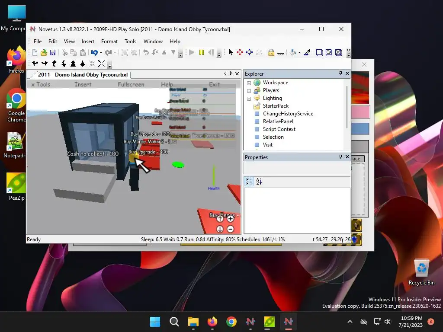This screenshot has height=332, width=443.
Task: Click the curved up-arrow camera icon
Action: click(x=54, y=64)
